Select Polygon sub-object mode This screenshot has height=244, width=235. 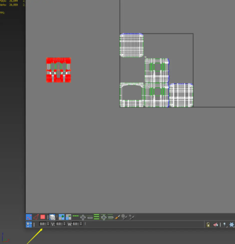click(x=43, y=217)
